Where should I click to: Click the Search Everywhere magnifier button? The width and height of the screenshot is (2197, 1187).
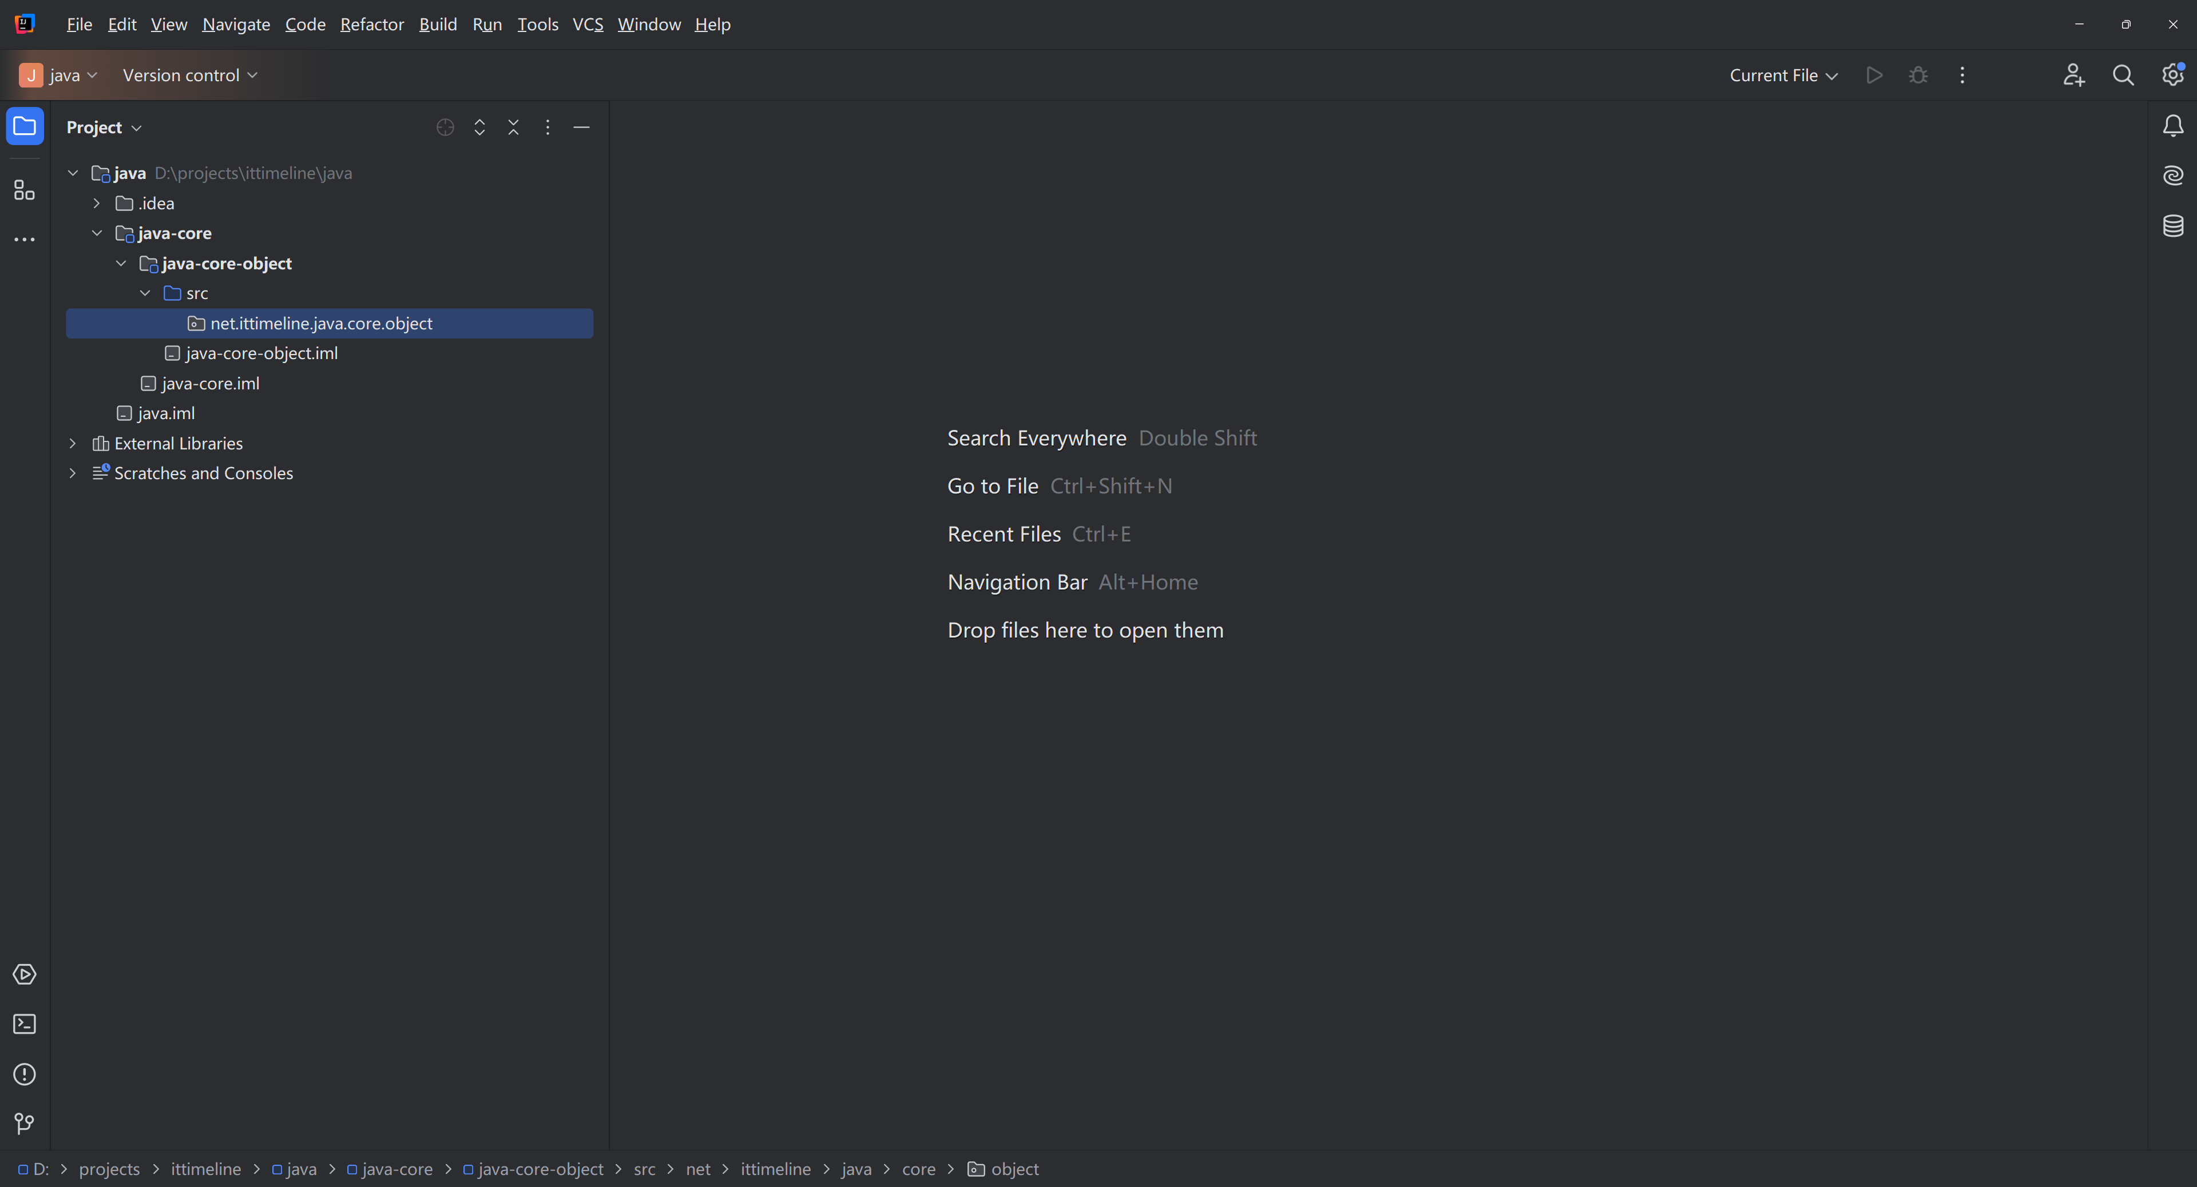pyautogui.click(x=2123, y=75)
